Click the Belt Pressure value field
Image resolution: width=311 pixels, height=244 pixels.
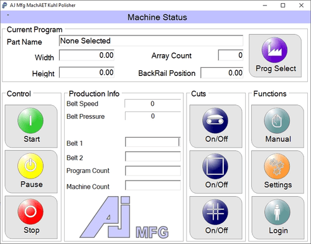(x=153, y=116)
